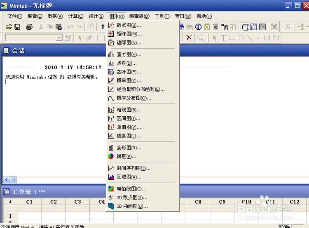309x228 pixels.
Task: Click the C3 column header
Action: [x=77, y=202]
